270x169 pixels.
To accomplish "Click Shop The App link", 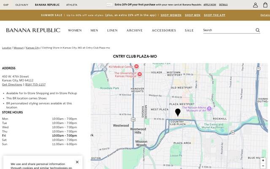I will coord(215,15).
